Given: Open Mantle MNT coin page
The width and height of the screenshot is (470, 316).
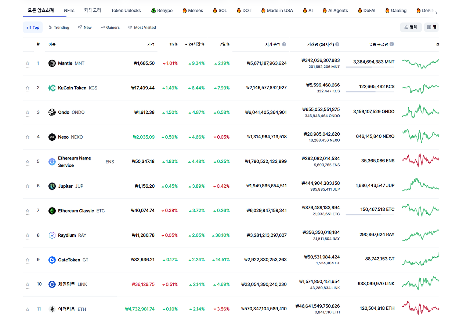Looking at the screenshot, I should (71, 63).
